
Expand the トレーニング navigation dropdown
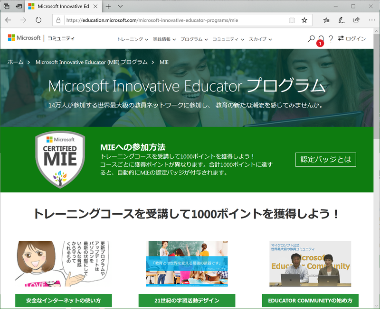tap(131, 39)
